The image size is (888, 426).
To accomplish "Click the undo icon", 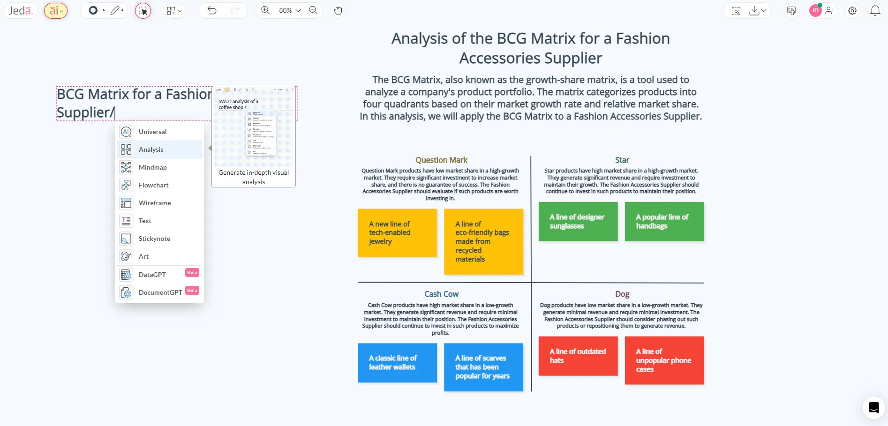I will [212, 10].
